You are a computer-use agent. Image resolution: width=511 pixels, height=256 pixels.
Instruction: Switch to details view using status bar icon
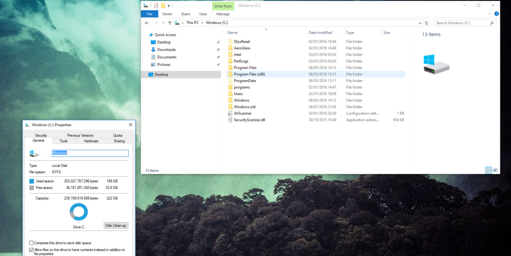[489, 170]
